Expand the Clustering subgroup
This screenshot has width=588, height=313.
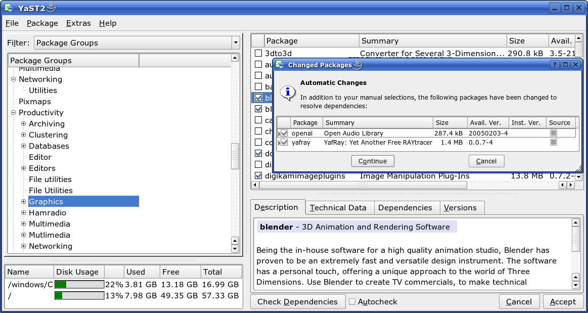(24, 135)
